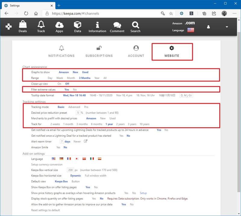
Task: Click the Keepa logo plus icon
Action: pyautogui.click(x=8, y=26)
